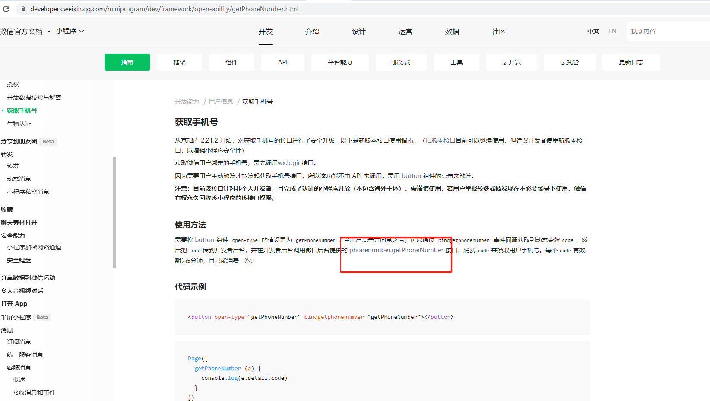Switch to the 开发 top tab
Image resolution: width=710 pixels, height=401 pixels.
tap(266, 32)
